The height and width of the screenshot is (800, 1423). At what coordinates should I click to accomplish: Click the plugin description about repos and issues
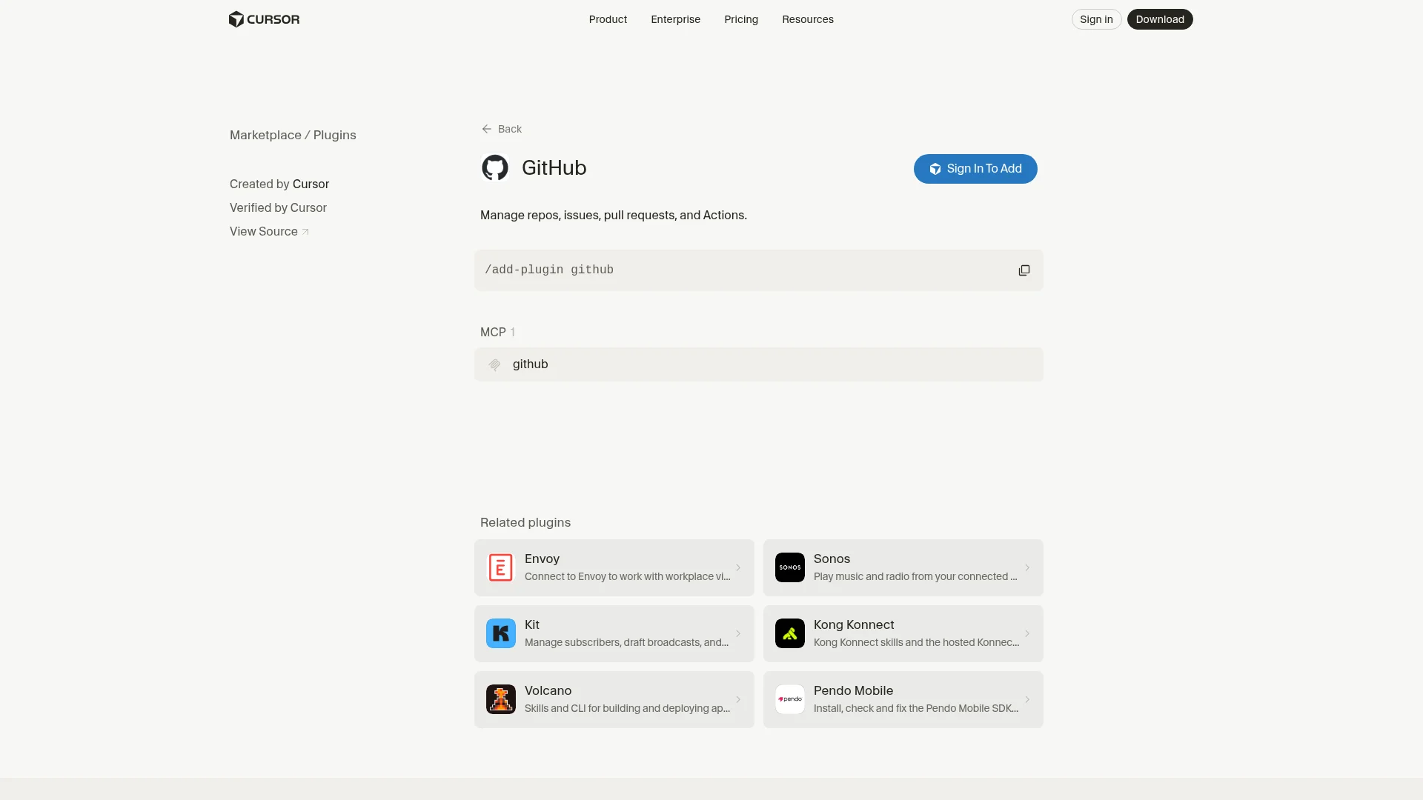[614, 215]
